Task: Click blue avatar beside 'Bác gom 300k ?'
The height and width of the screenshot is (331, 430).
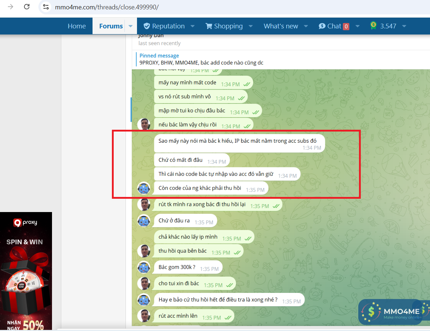Action: (x=144, y=267)
